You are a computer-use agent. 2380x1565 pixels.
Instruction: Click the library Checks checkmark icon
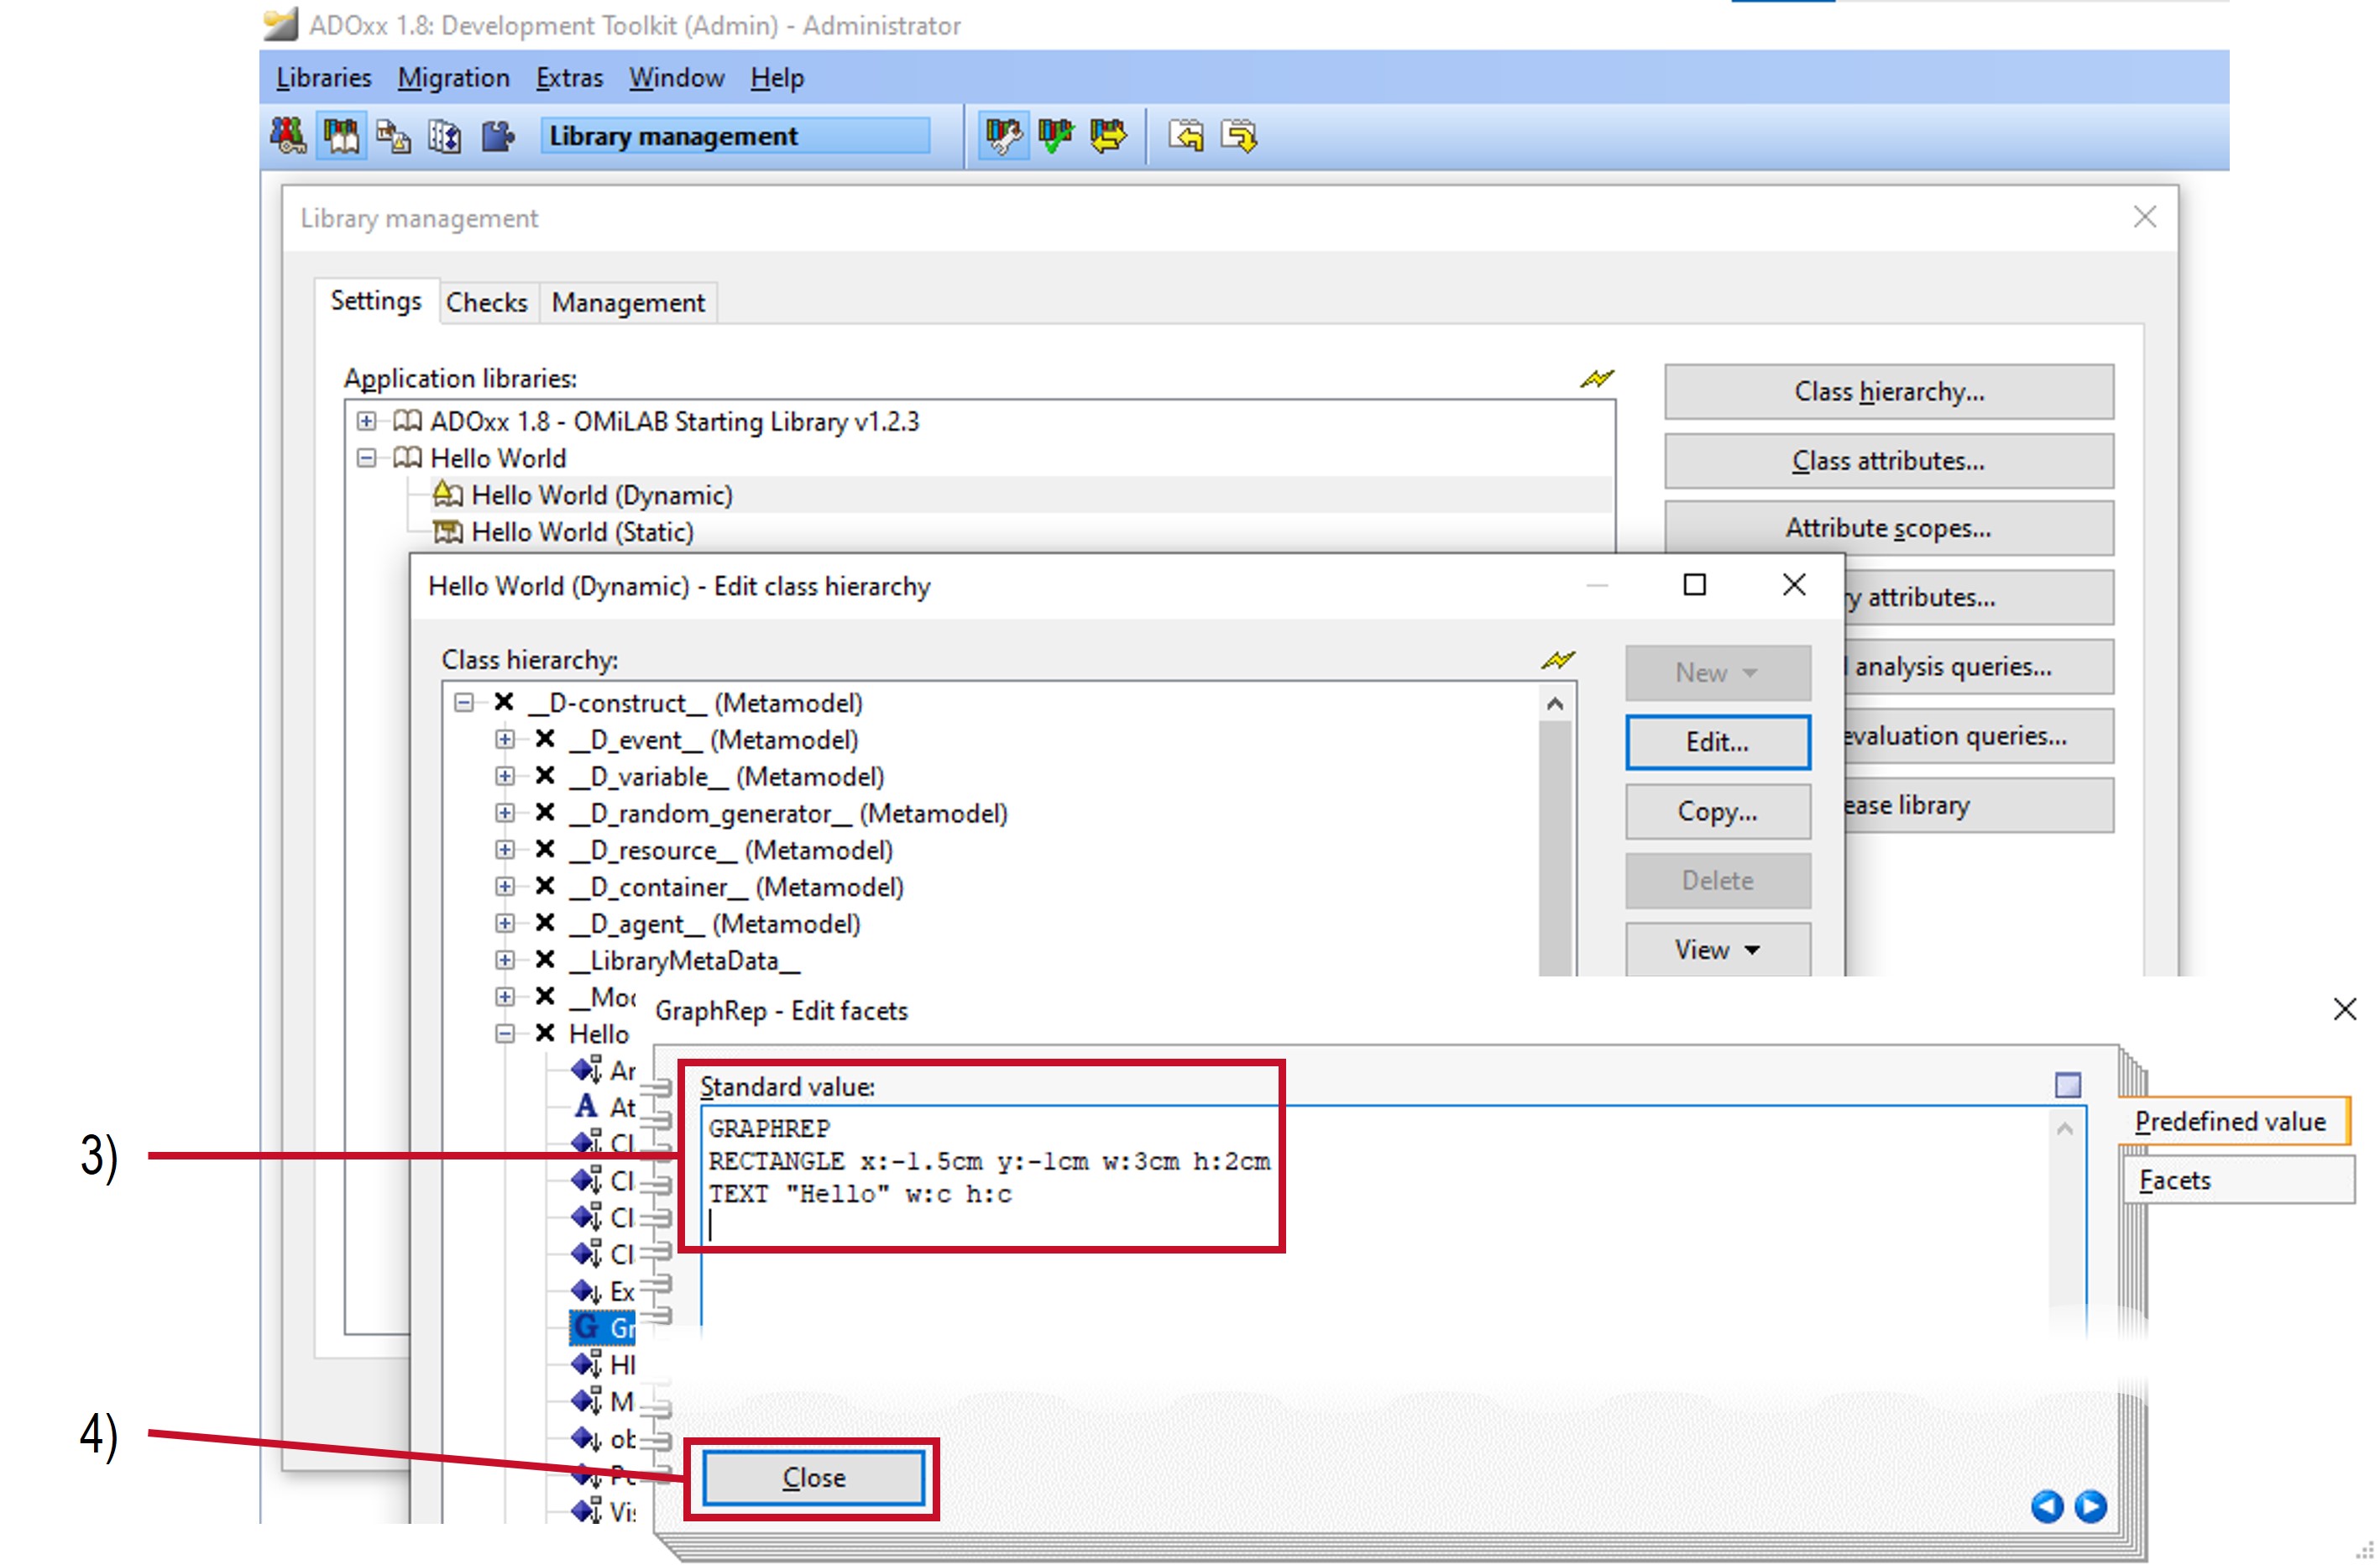[1055, 136]
